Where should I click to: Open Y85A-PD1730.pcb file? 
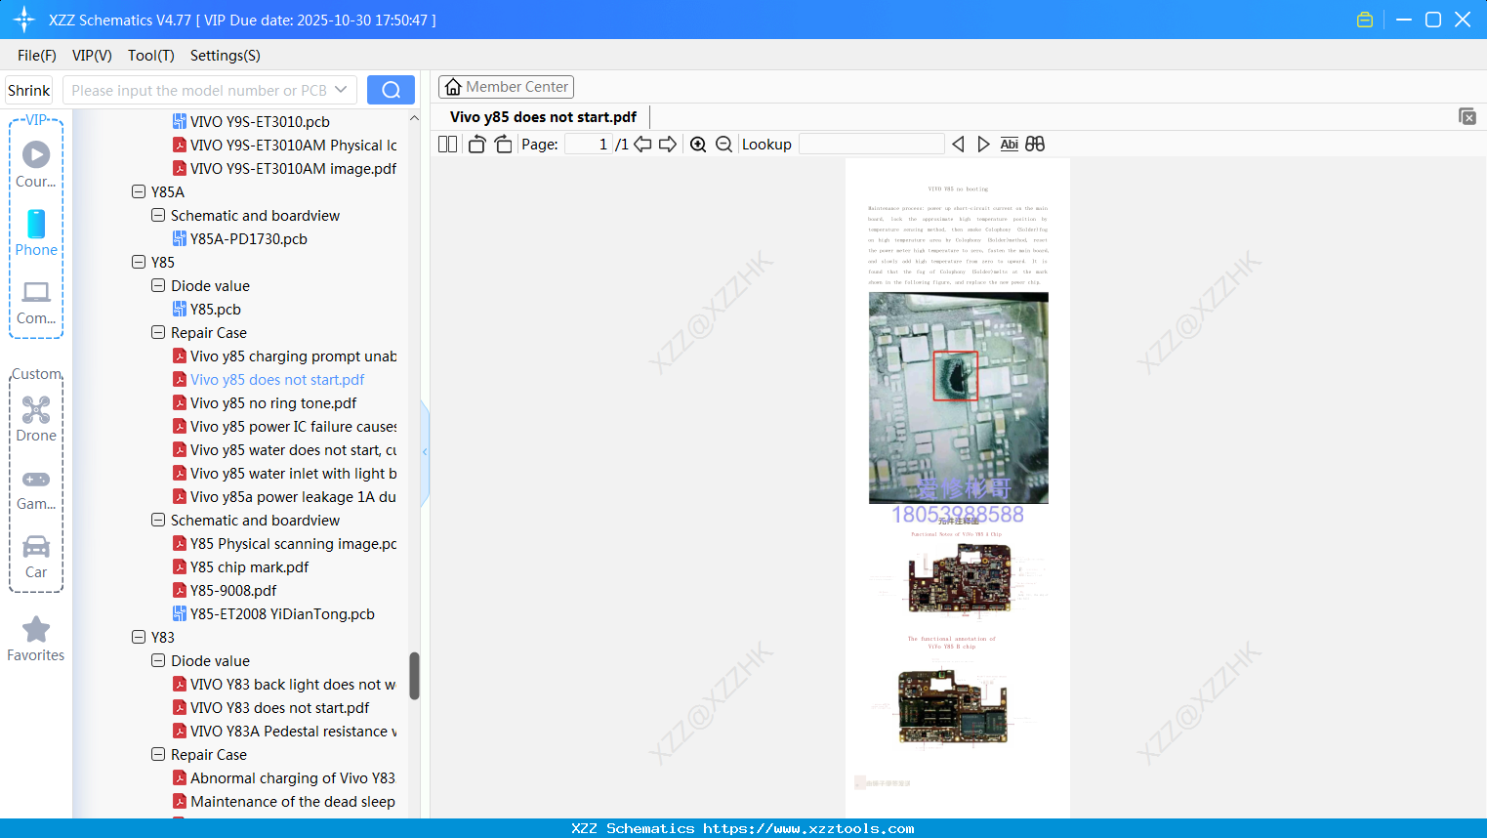point(248,238)
